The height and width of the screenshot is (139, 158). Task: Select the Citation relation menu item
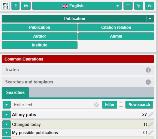[x=116, y=27]
